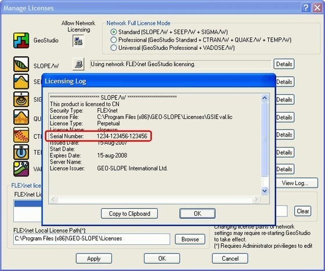Toggle SLOPE/W network licensing computer button

click(78, 64)
